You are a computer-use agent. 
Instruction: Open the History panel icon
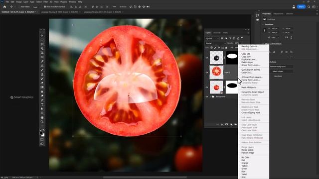pyautogui.click(x=258, y=15)
